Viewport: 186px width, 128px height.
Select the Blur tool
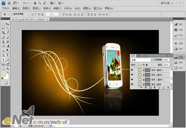(x=3, y=50)
